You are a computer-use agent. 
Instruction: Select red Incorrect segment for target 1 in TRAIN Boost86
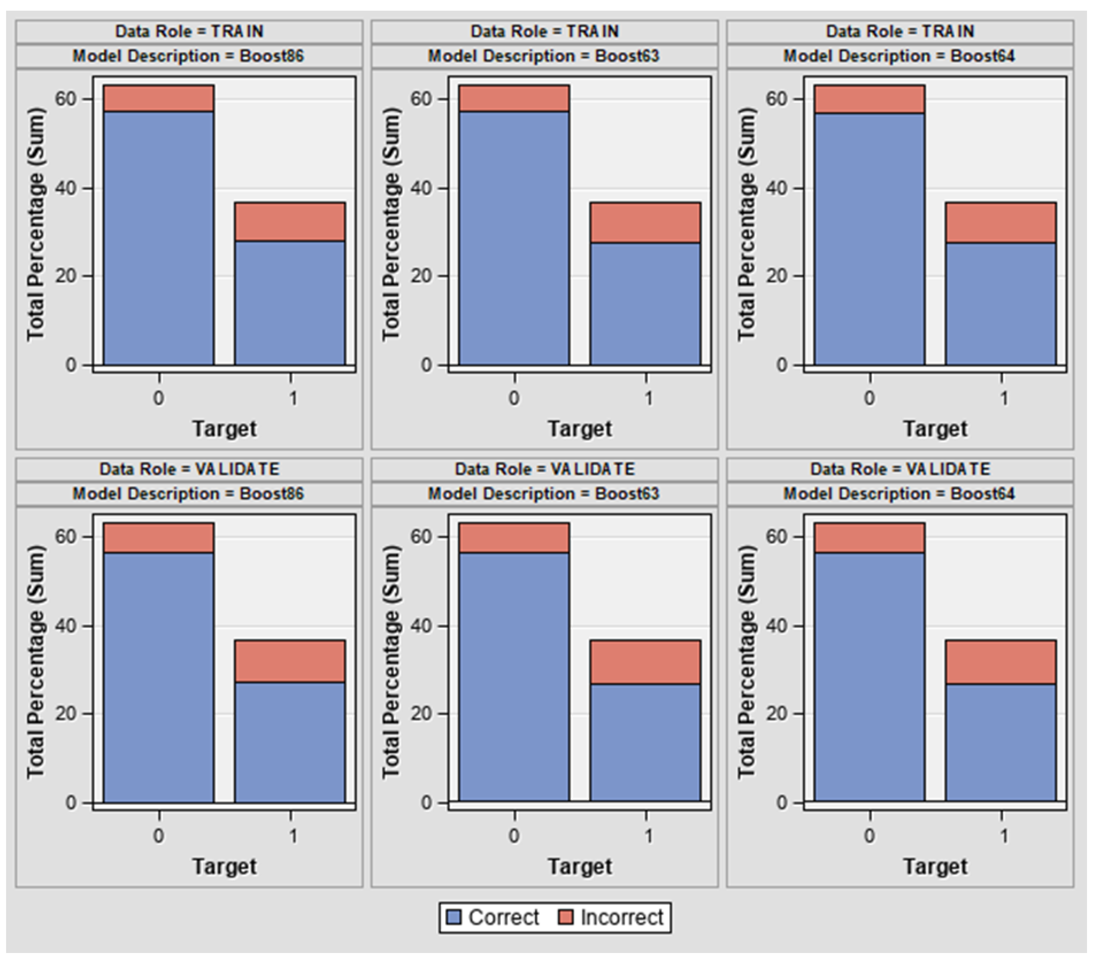click(290, 222)
